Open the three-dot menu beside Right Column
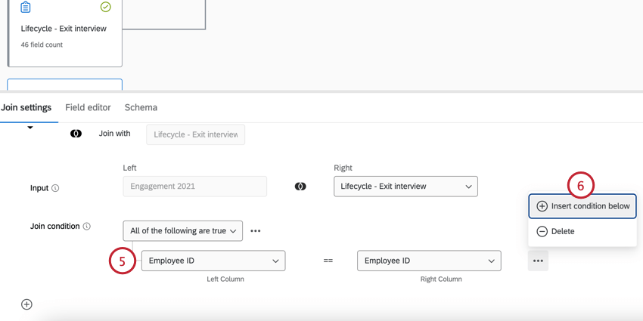Screen dimensions: 643x321 pyautogui.click(x=538, y=261)
